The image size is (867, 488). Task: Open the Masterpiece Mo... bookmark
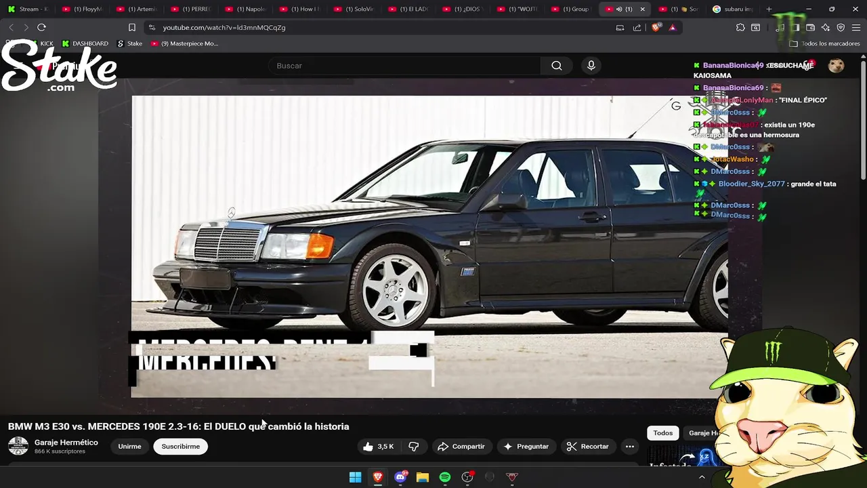(x=184, y=43)
